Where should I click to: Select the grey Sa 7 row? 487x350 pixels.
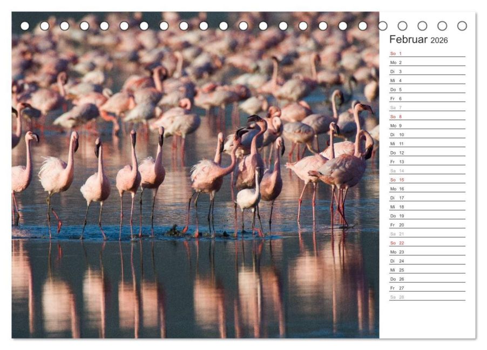coord(428,107)
